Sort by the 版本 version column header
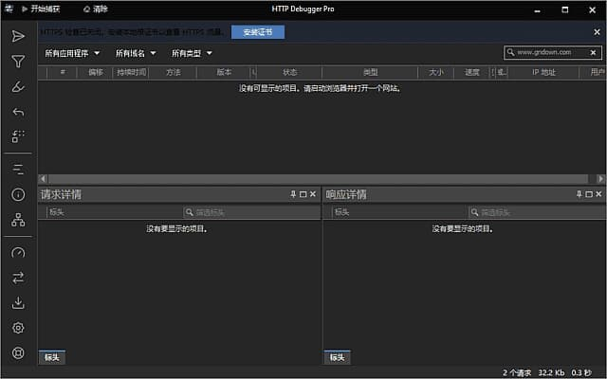 (x=224, y=72)
